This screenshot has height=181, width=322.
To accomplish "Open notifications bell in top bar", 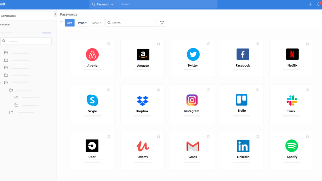I will pos(319,4).
